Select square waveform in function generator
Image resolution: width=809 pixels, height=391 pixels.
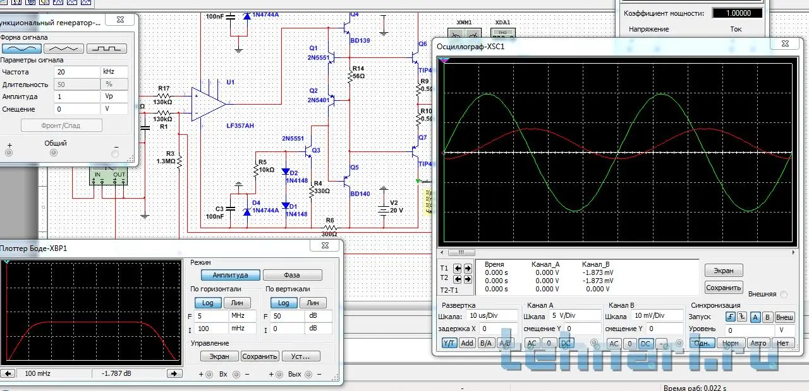tap(106, 48)
